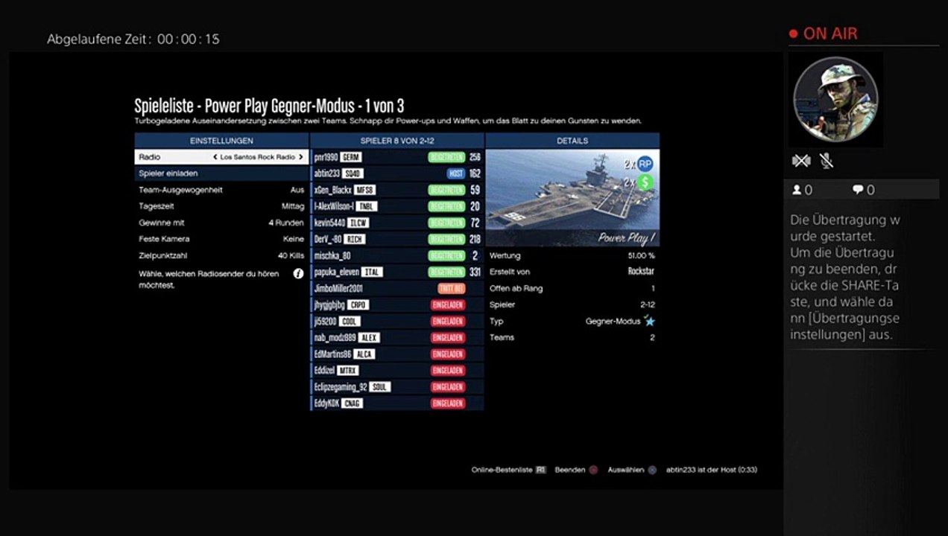
Task: Click the 'Erstellt von' Rockstar value
Action: point(641,272)
